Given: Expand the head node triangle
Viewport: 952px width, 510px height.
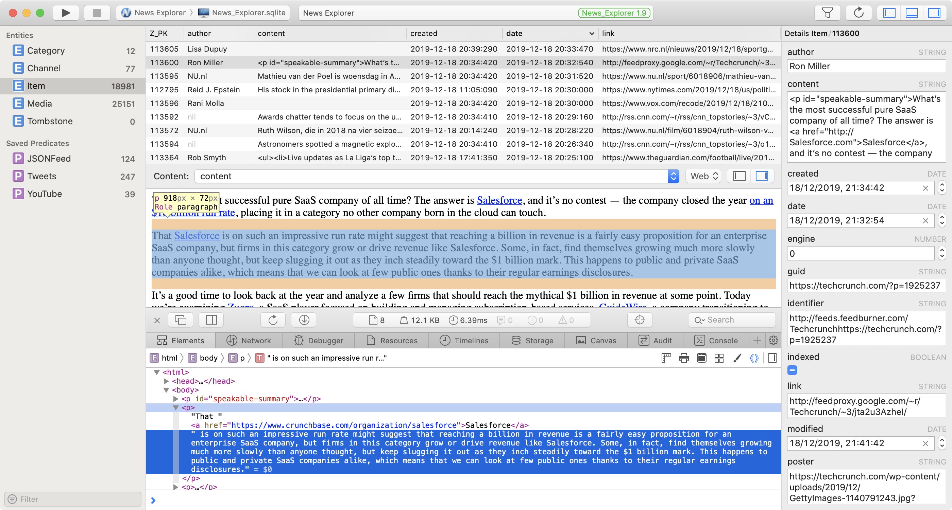Looking at the screenshot, I should [x=166, y=381].
